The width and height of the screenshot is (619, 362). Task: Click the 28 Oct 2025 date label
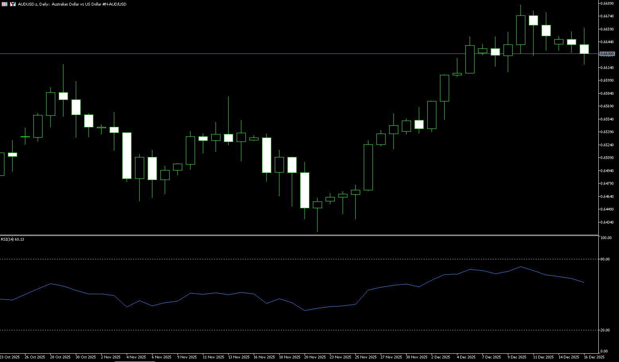tap(60, 357)
